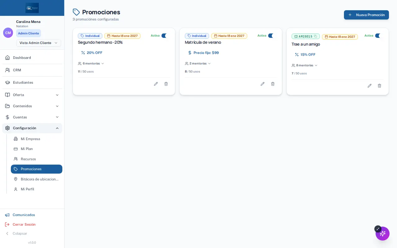397x248 pixels.
Task: Open Mi Empresa settings
Action: 37,139
